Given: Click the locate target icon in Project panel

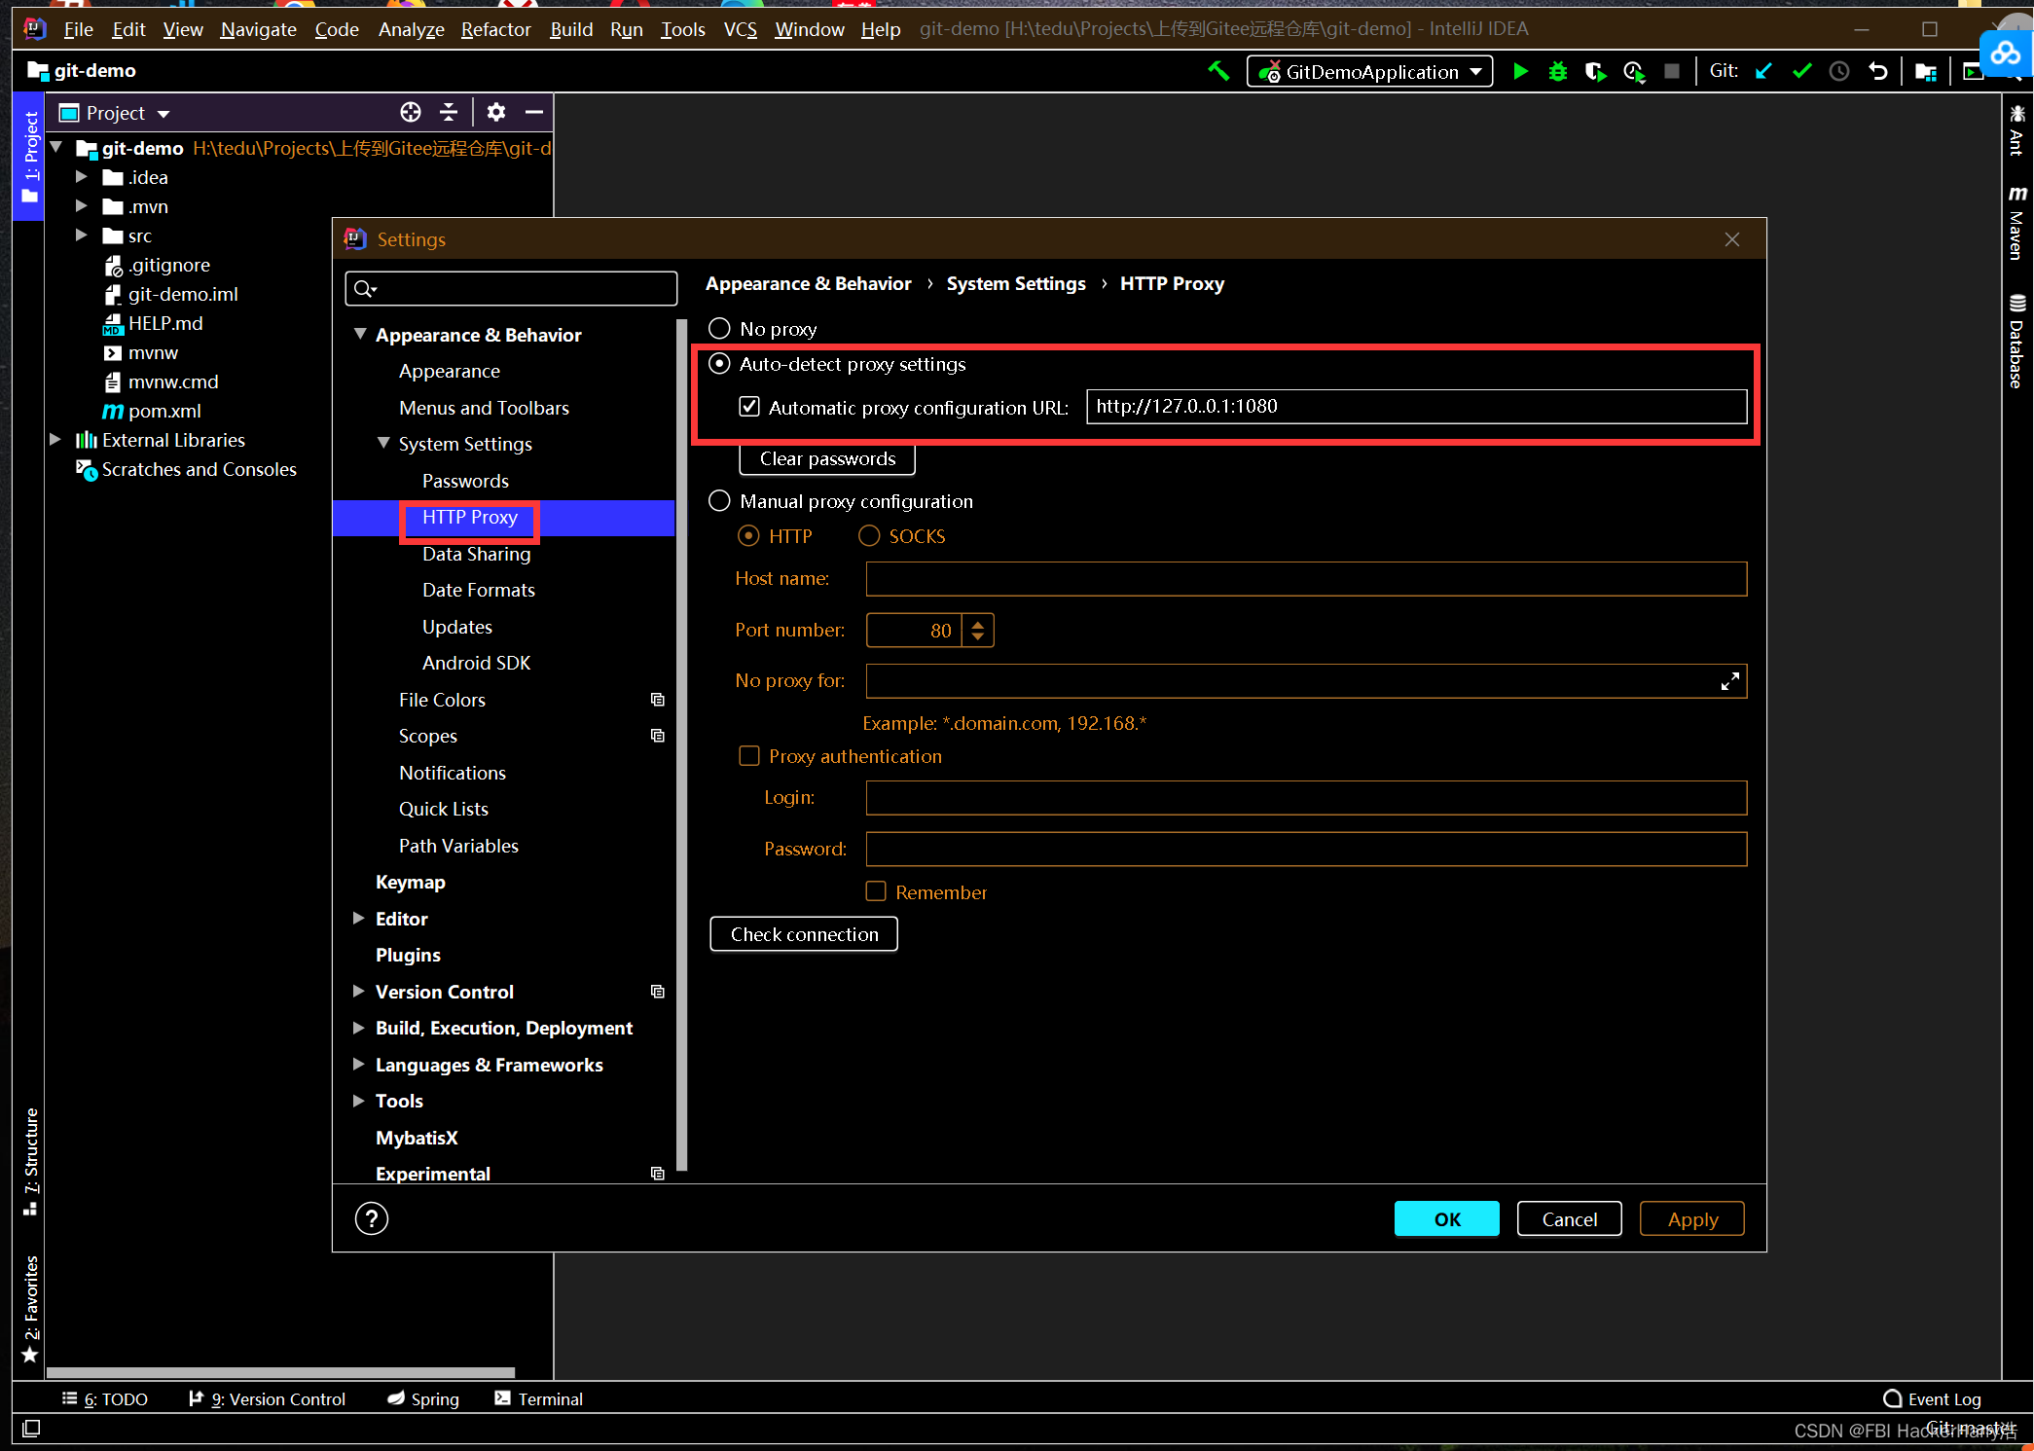Looking at the screenshot, I should coord(411,112).
